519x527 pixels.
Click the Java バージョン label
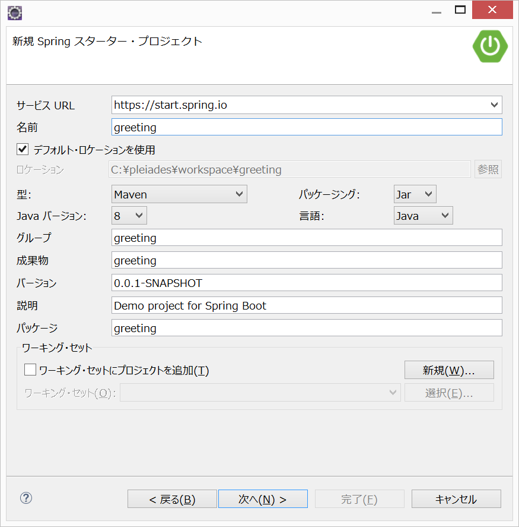[x=52, y=216]
